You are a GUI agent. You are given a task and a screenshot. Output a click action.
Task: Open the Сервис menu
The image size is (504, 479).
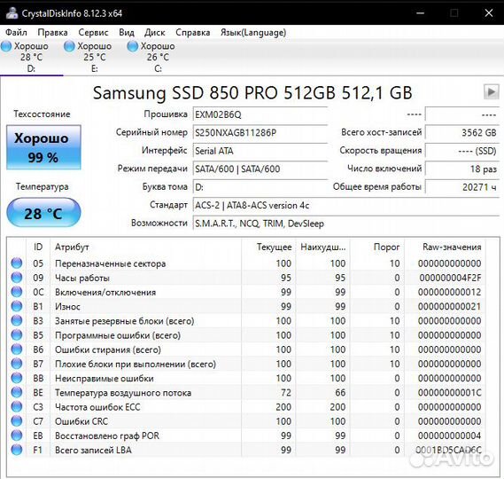coord(93,33)
